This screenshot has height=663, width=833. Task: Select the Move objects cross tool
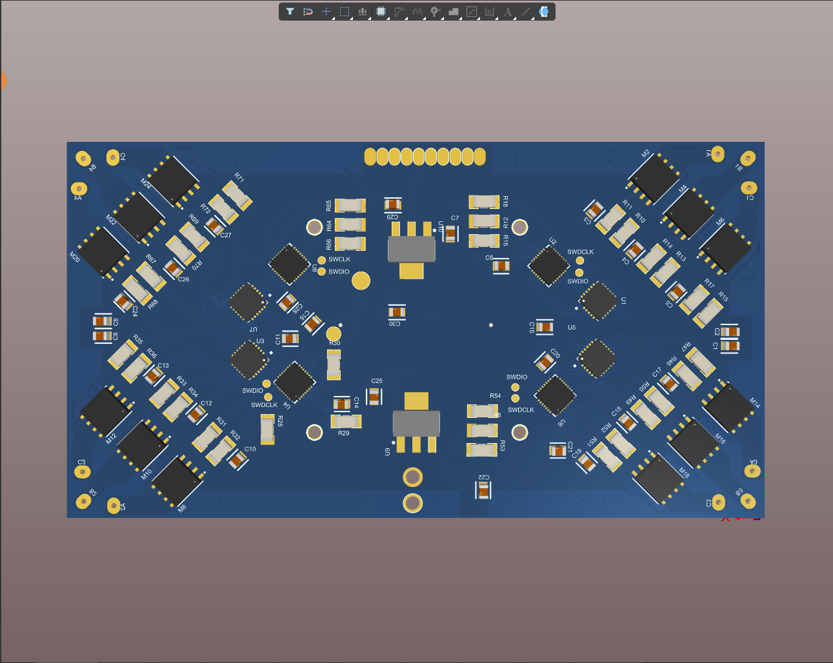click(x=326, y=12)
